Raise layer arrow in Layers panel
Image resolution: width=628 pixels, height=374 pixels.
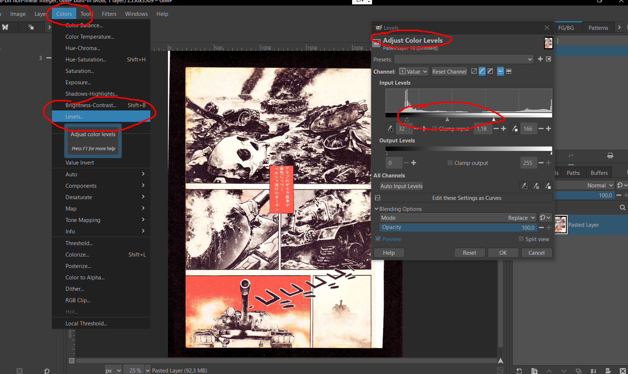(549, 371)
